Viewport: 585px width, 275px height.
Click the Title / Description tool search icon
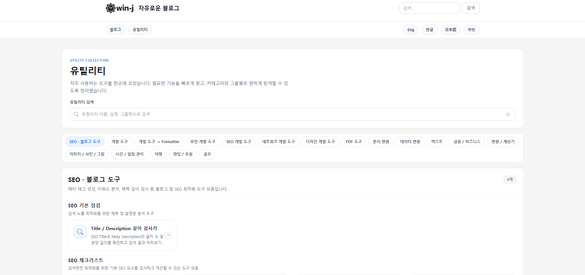pos(80,232)
